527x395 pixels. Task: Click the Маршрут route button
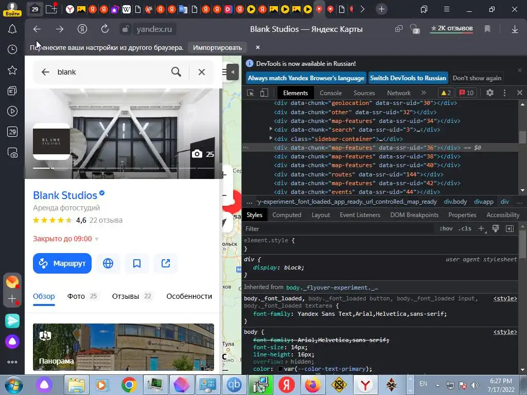(62, 263)
